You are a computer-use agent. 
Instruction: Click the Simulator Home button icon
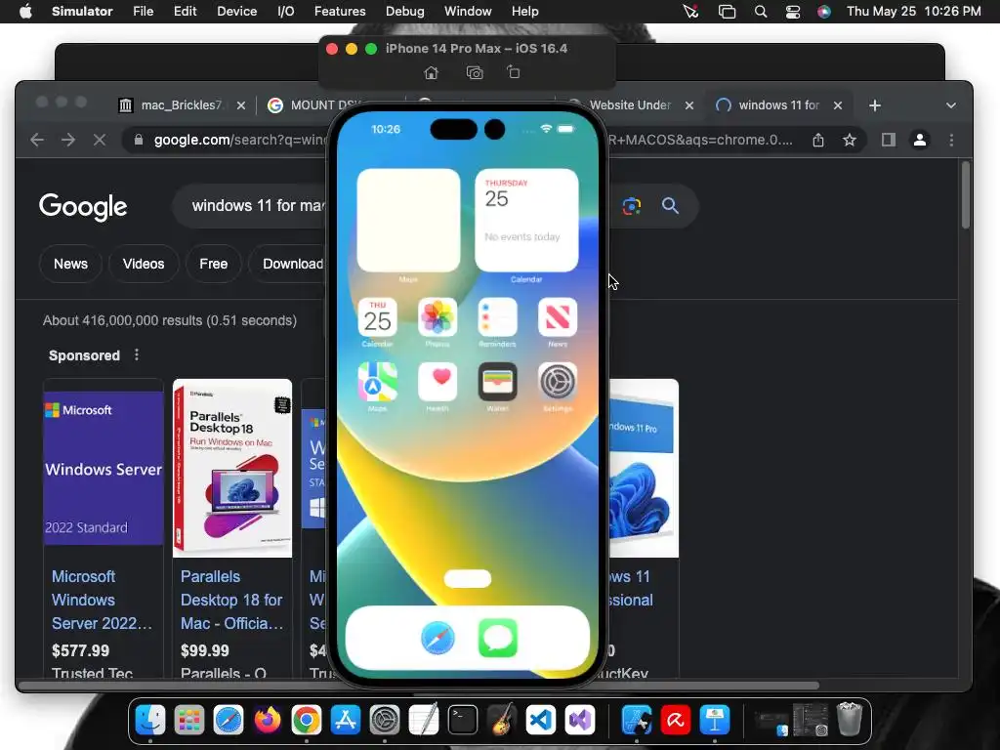431,72
